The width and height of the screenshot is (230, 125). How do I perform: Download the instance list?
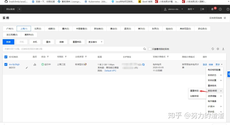pos(223,49)
